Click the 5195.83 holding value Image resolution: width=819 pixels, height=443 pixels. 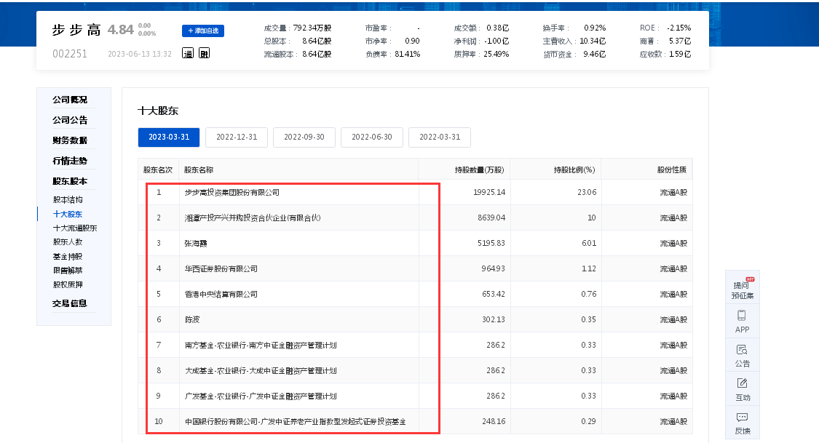[491, 243]
